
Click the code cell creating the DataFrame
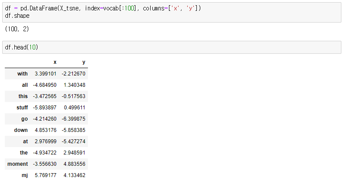172,13
